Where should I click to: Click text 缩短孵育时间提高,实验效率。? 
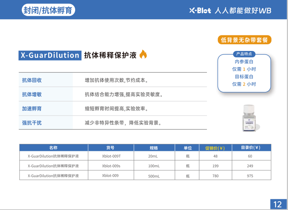click(x=117, y=109)
